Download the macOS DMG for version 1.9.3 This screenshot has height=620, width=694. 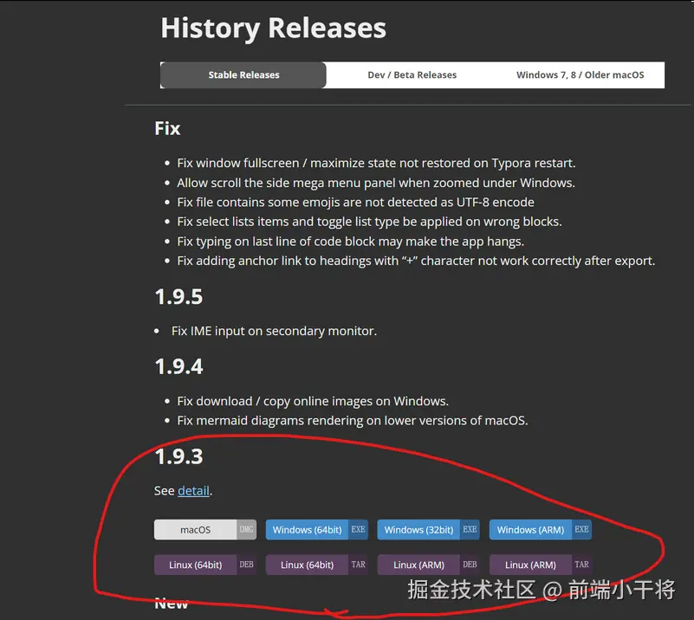click(x=198, y=529)
